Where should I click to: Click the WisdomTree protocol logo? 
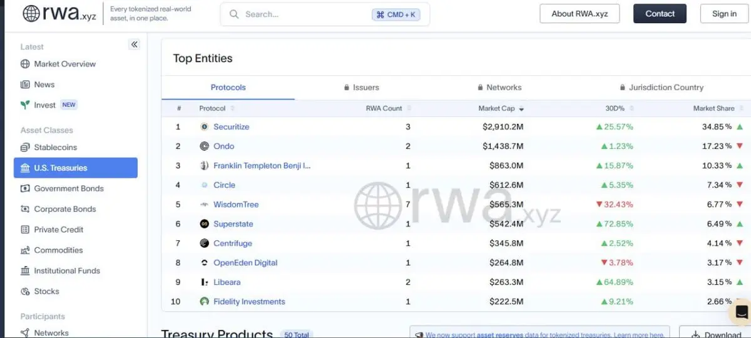(x=204, y=205)
